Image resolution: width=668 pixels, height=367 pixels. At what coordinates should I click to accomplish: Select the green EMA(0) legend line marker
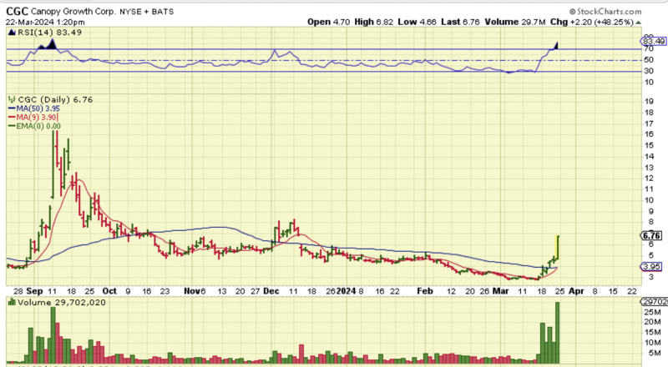10,126
